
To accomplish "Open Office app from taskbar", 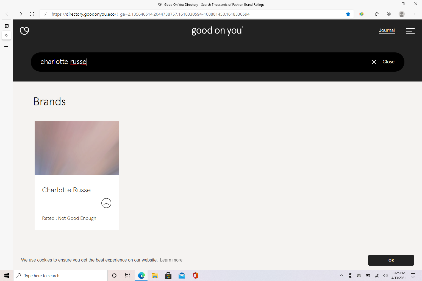I will 195,276.
